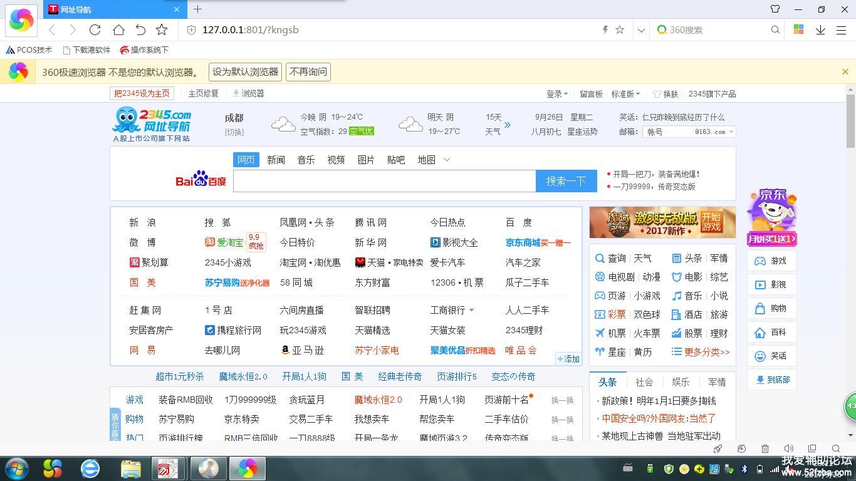Close the 网址导航 tab
Viewport: 856px width, 481px height.
click(x=177, y=9)
